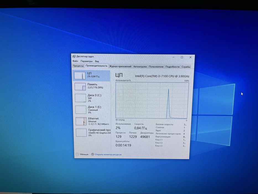Select the Производительность tab
This screenshot has height=194, width=258.
pos(97,66)
